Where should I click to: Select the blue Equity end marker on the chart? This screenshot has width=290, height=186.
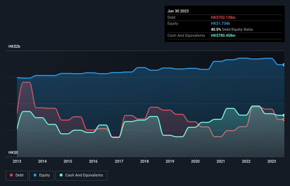click(284, 65)
